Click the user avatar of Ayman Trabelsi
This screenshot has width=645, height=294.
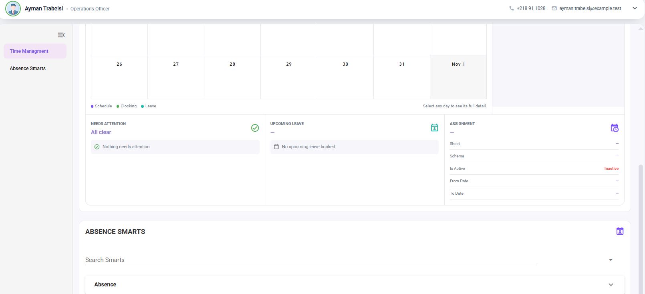(x=13, y=8)
